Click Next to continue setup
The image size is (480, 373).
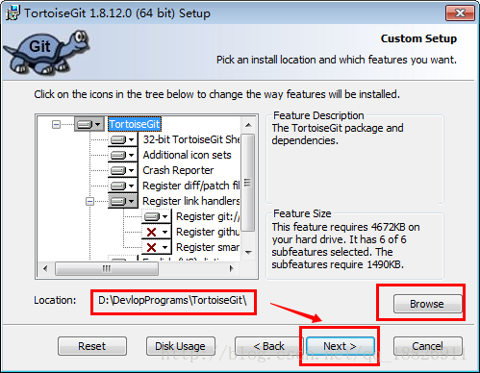click(x=341, y=346)
